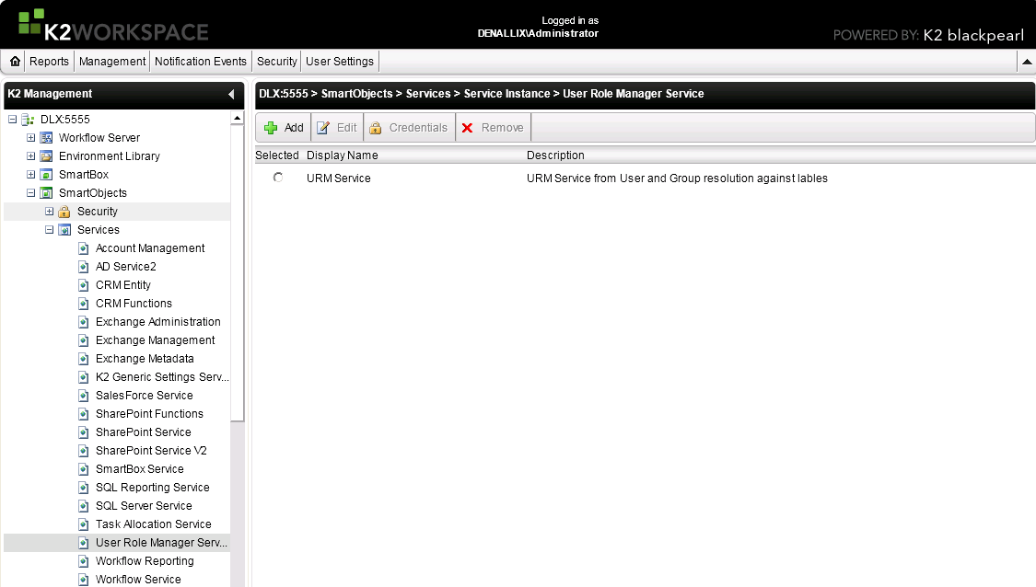Collapse the SmartObjects tree node
The width and height of the screenshot is (1036, 587).
pyautogui.click(x=30, y=193)
